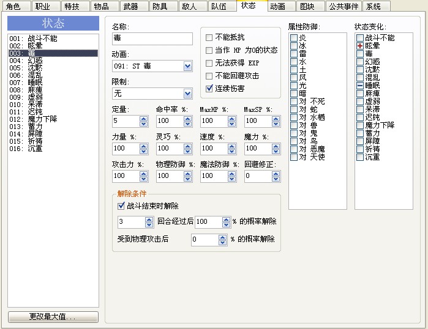Image resolution: width=428 pixels, height=329 pixels.
Task: Select state 007: 睡眠 in list
Action: tap(53, 83)
